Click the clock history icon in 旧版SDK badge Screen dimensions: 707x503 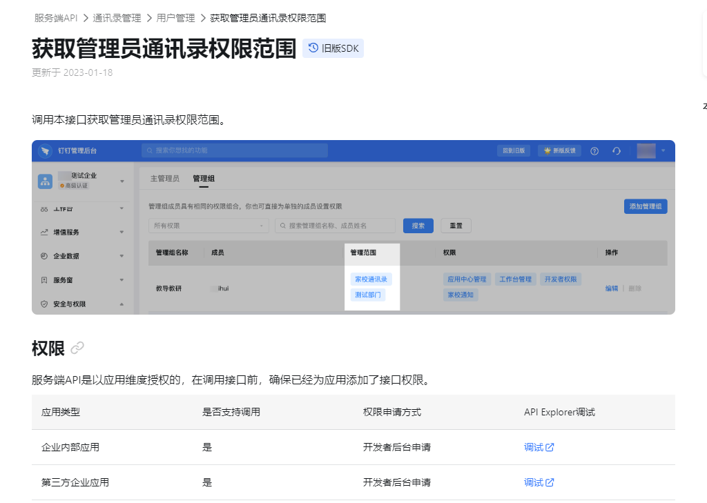[x=313, y=48]
